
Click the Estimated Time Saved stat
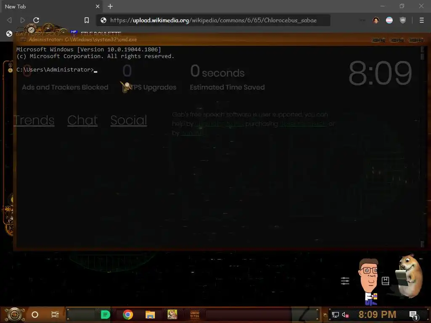(227, 87)
